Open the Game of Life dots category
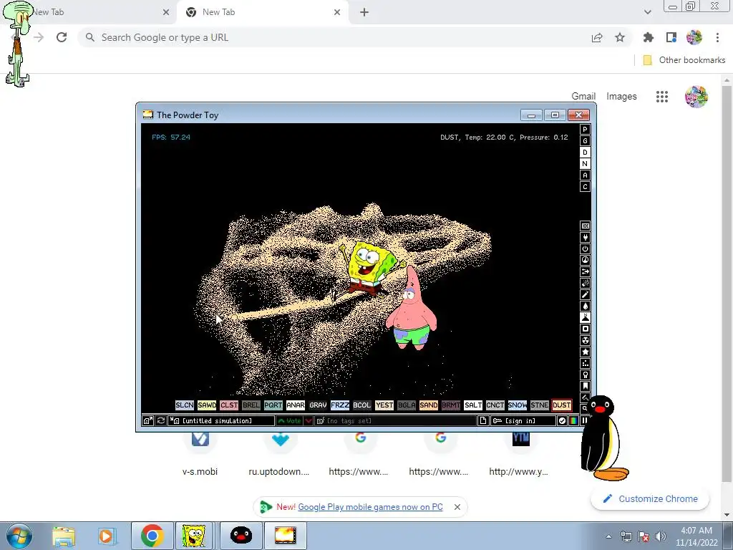 [585, 363]
